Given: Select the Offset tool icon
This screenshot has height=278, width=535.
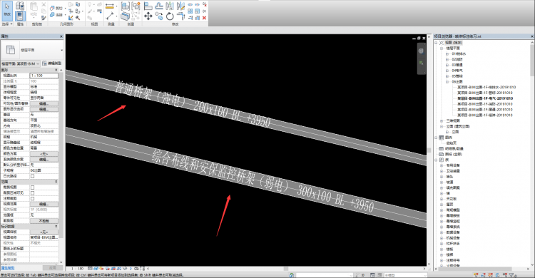Looking at the screenshot, I should (x=159, y=6).
